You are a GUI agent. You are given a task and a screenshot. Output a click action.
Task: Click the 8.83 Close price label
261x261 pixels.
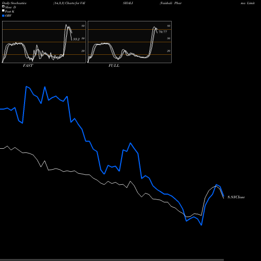pyautogui.click(x=236, y=197)
